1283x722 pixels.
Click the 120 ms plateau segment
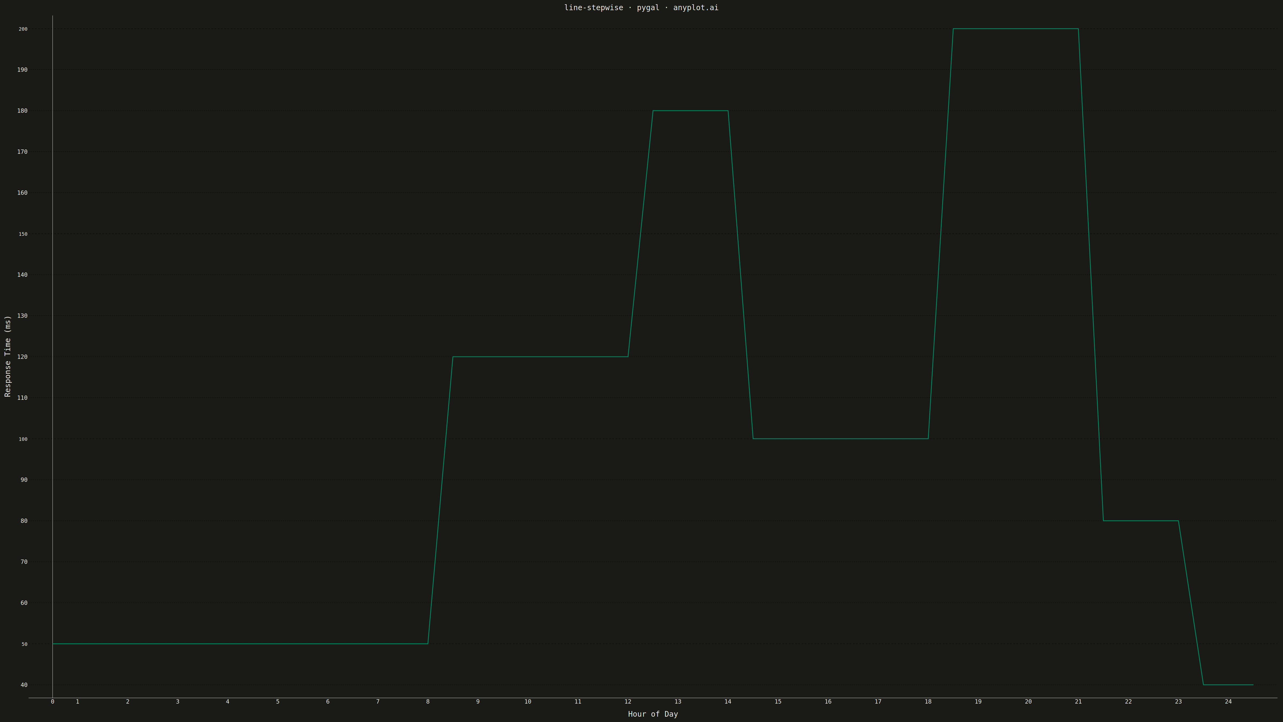(540, 357)
